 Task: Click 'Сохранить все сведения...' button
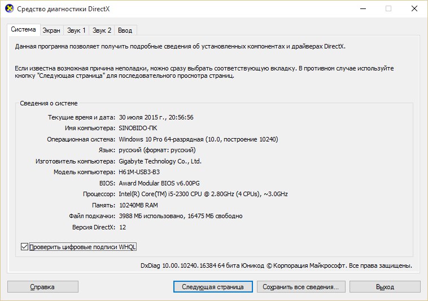pyautogui.click(x=300, y=287)
